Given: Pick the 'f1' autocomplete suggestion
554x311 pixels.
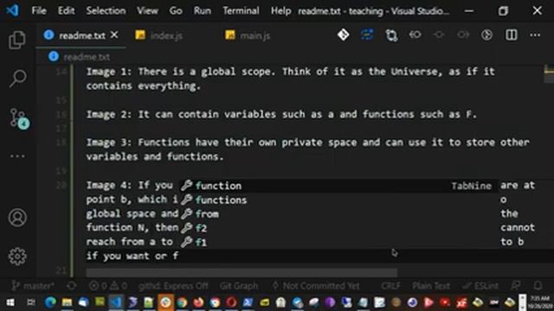Looking at the screenshot, I should 339,242.
